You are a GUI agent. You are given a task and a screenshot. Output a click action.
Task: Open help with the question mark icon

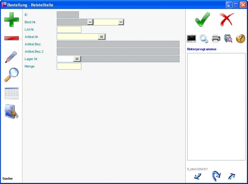[241, 39]
